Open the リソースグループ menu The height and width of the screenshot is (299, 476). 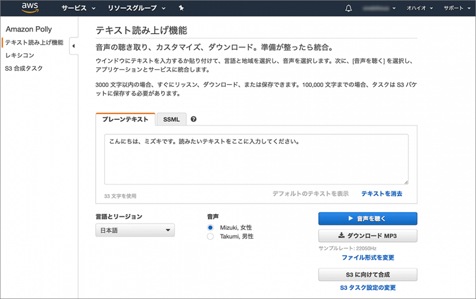point(137,8)
